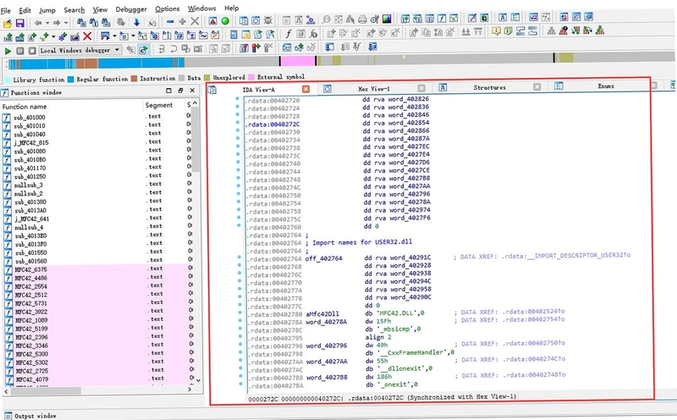Open the Debugger menu
677x420 pixels.
click(131, 8)
